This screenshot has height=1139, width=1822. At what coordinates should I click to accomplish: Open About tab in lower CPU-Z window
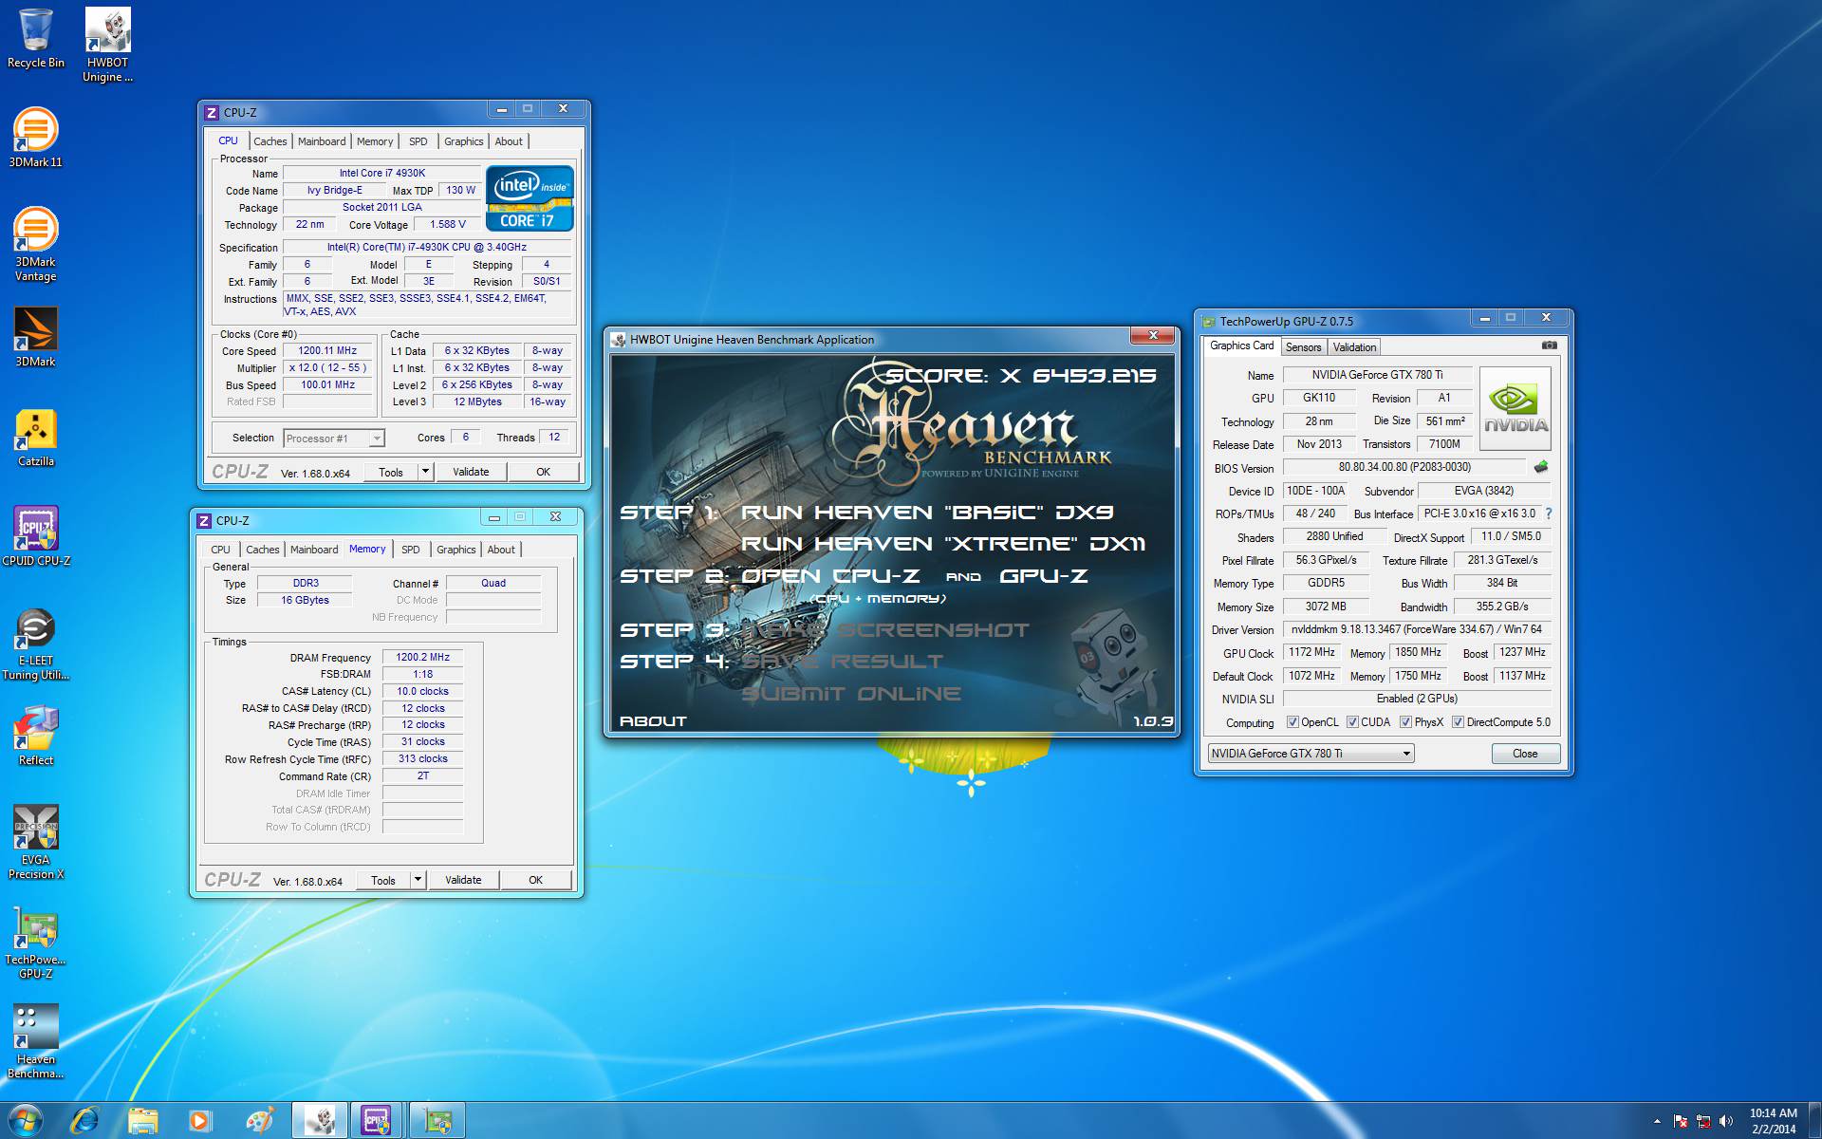(x=501, y=550)
